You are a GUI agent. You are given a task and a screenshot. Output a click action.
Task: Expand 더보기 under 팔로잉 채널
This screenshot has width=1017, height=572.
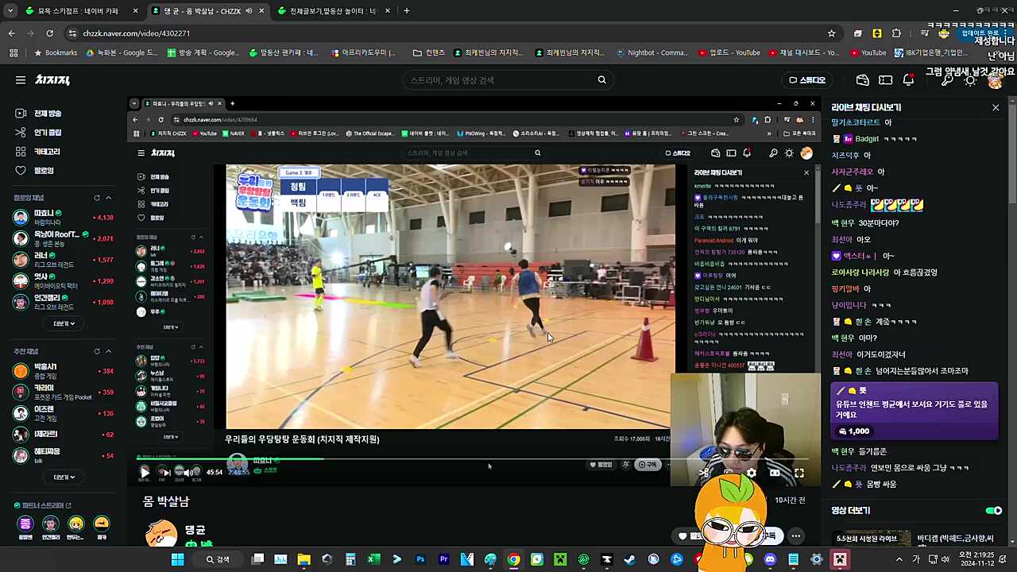coord(64,323)
